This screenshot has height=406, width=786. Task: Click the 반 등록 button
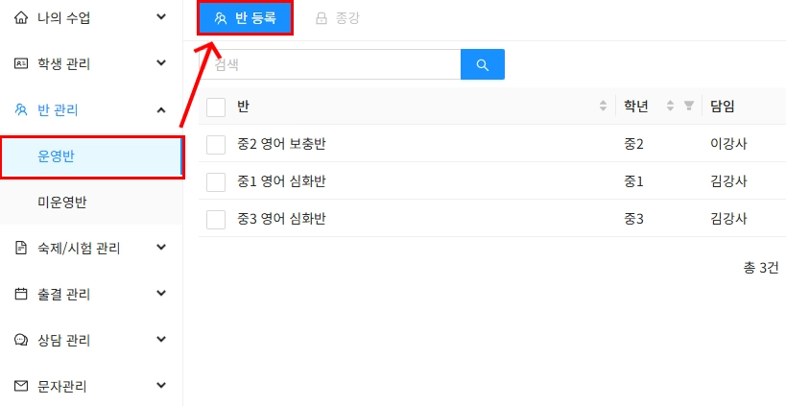click(x=245, y=17)
